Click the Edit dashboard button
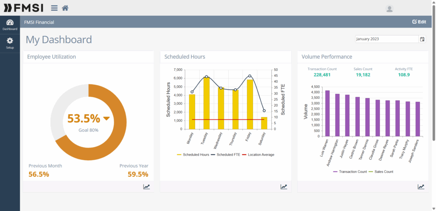Image resolution: width=436 pixels, height=211 pixels. (419, 22)
